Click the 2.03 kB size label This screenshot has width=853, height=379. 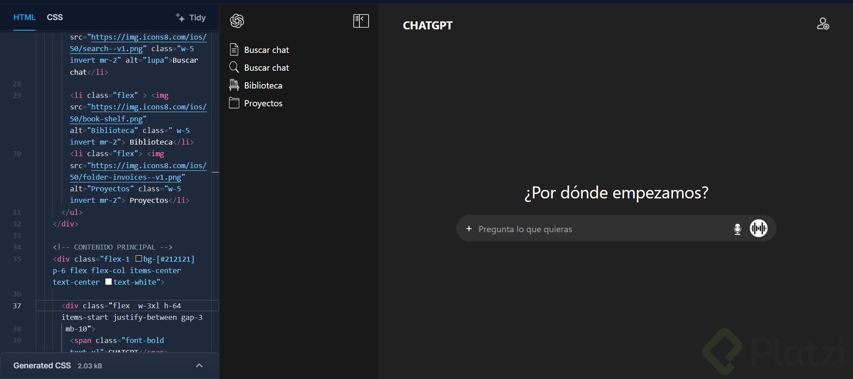(90, 366)
